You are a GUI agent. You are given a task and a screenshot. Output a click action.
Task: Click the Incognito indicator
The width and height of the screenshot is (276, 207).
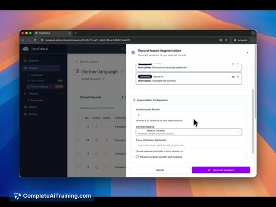click(241, 40)
